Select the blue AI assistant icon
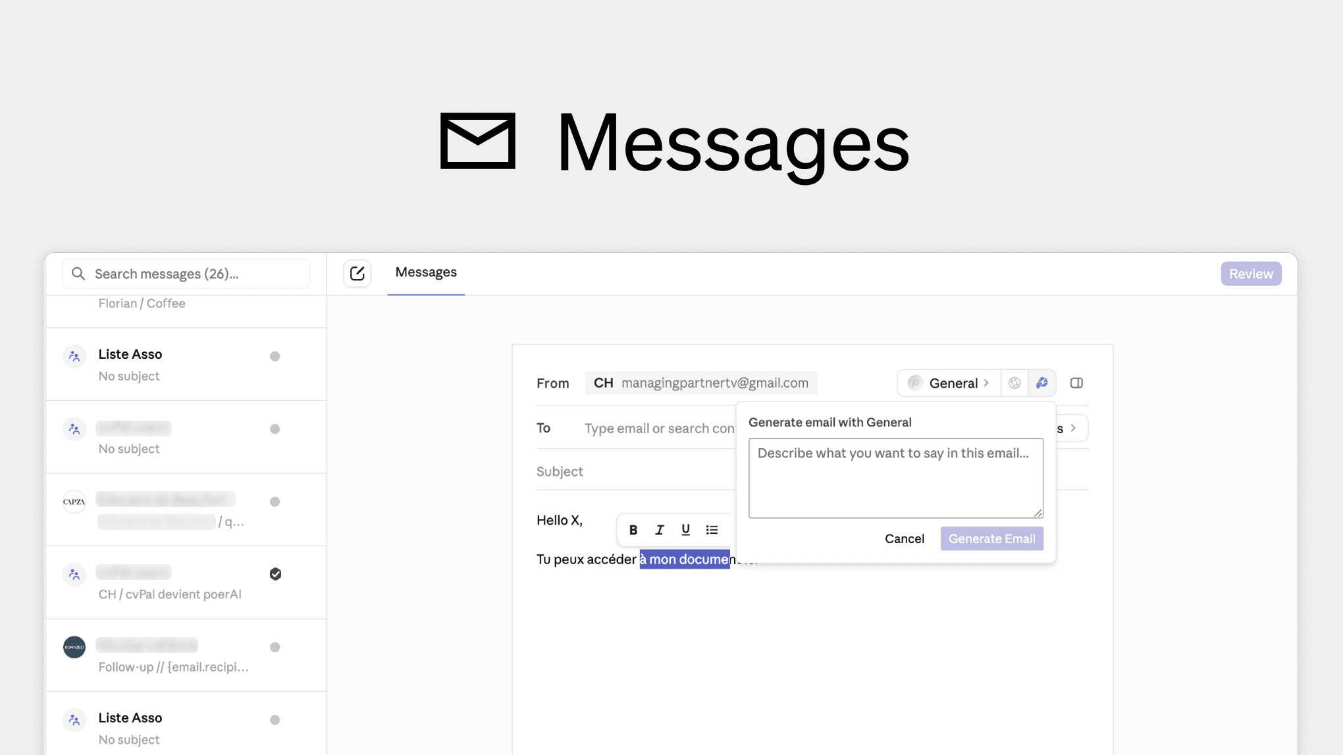The image size is (1343, 755). [x=1042, y=382]
